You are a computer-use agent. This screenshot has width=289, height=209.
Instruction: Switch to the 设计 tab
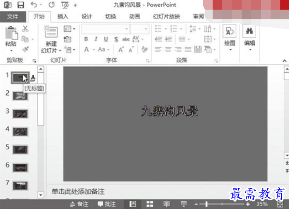87,16
